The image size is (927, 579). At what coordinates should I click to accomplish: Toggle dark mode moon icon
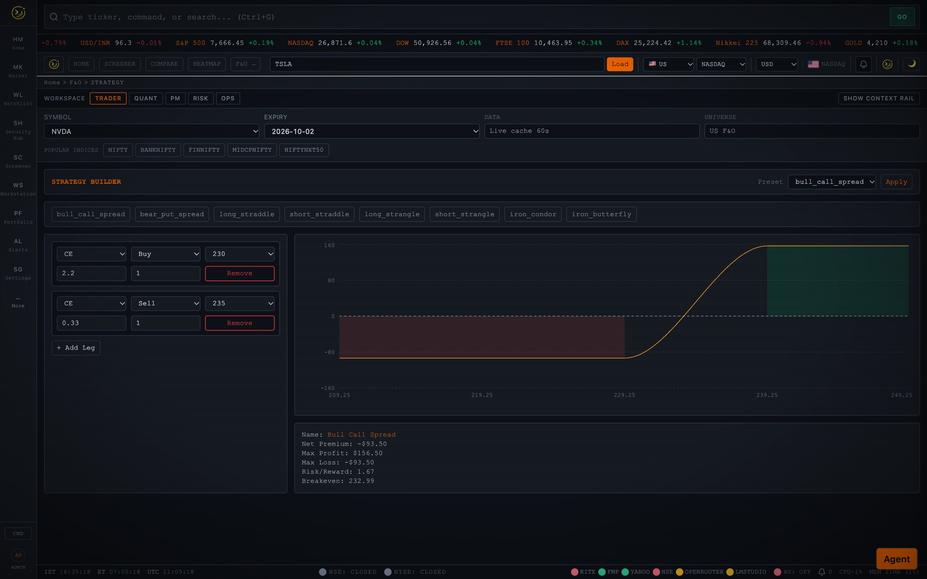click(912, 64)
